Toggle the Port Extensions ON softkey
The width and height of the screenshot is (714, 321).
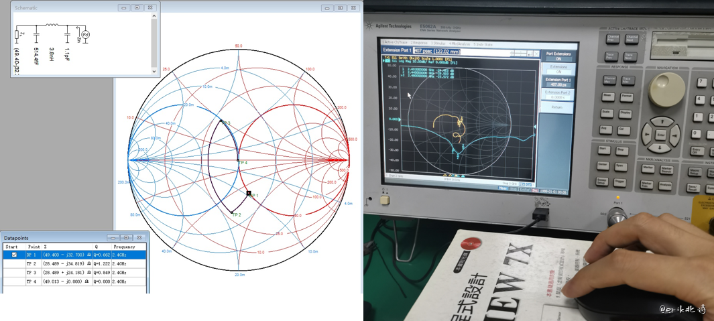pyautogui.click(x=558, y=56)
